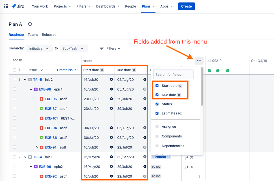Open the Dashboards dropdown

click(108, 7)
